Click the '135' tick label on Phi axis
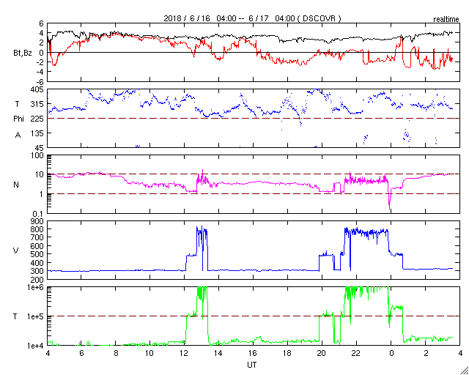The width and height of the screenshot is (469, 375). 38,133
